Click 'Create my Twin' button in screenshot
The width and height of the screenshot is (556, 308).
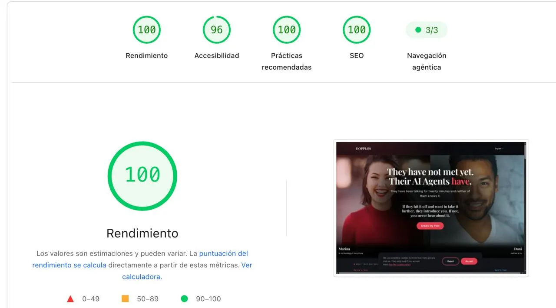point(430,226)
